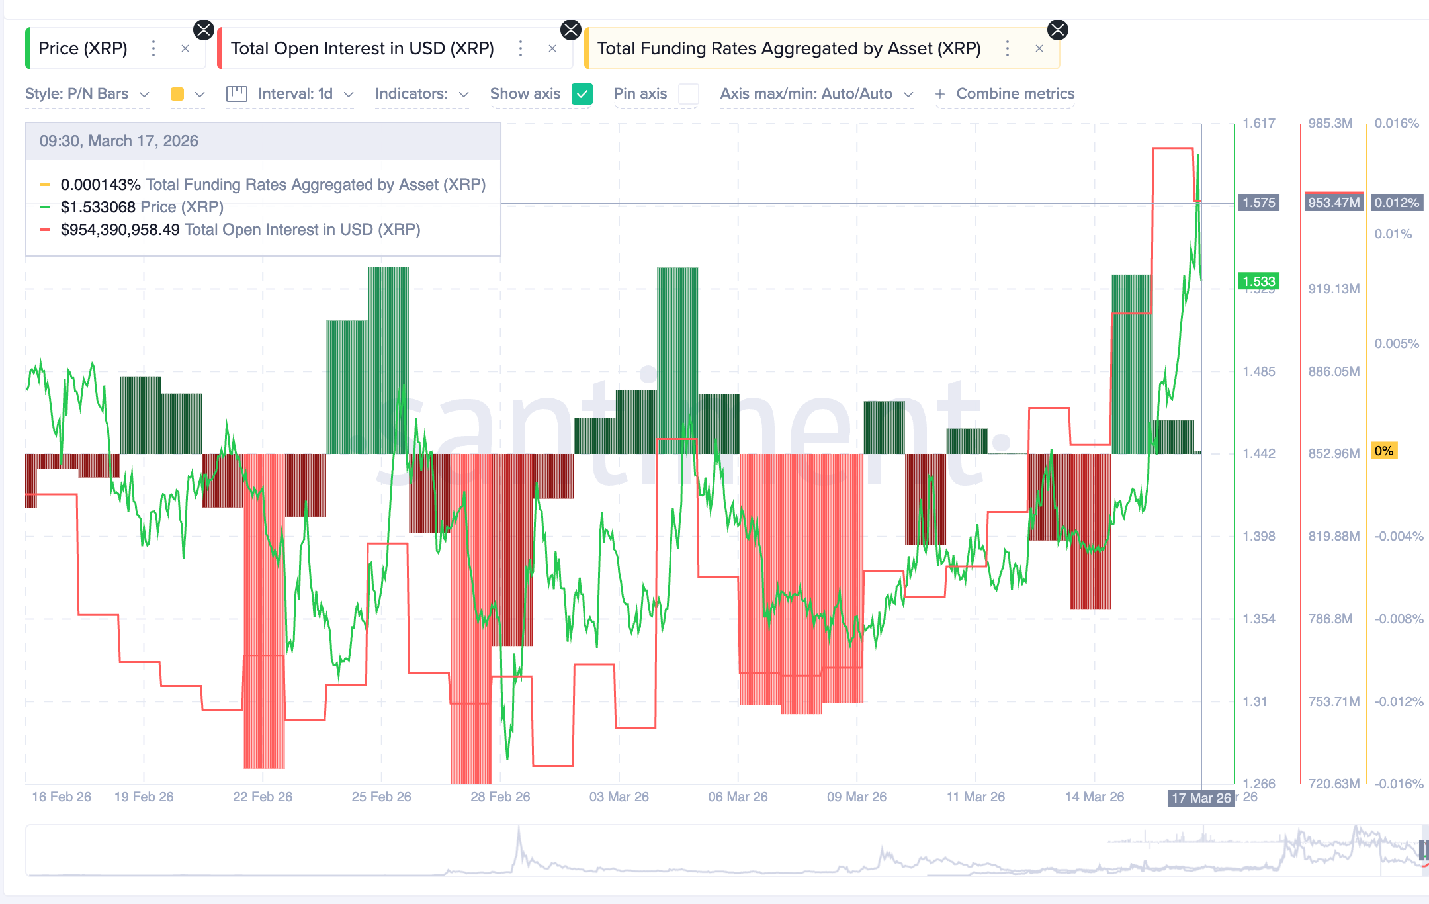Select the Price (XRP) metric tab
The height and width of the screenshot is (904, 1429).
pos(83,48)
